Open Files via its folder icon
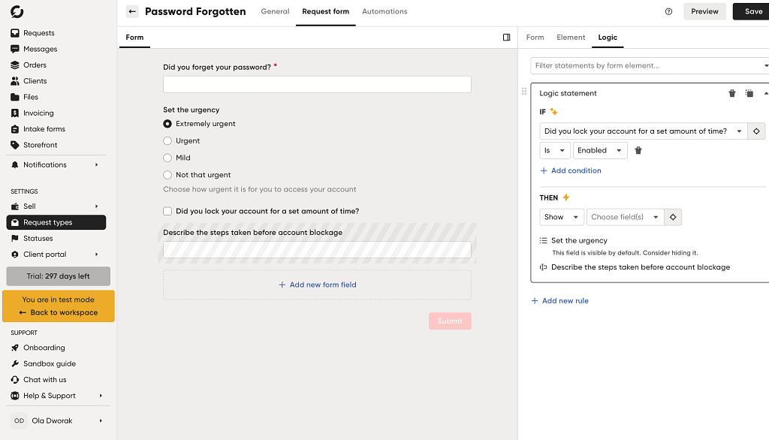Viewport: 769px width, 440px height. coord(15,97)
